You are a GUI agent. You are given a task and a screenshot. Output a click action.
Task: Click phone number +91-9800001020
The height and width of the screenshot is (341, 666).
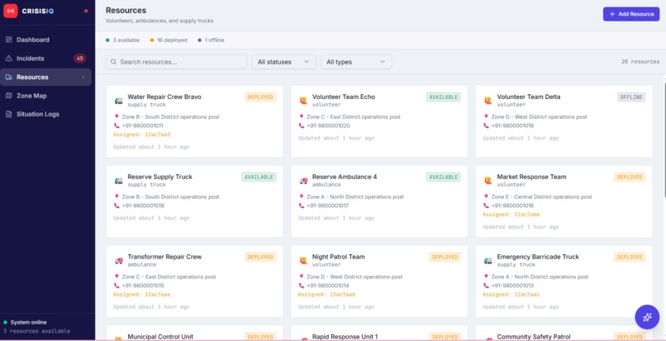point(327,126)
